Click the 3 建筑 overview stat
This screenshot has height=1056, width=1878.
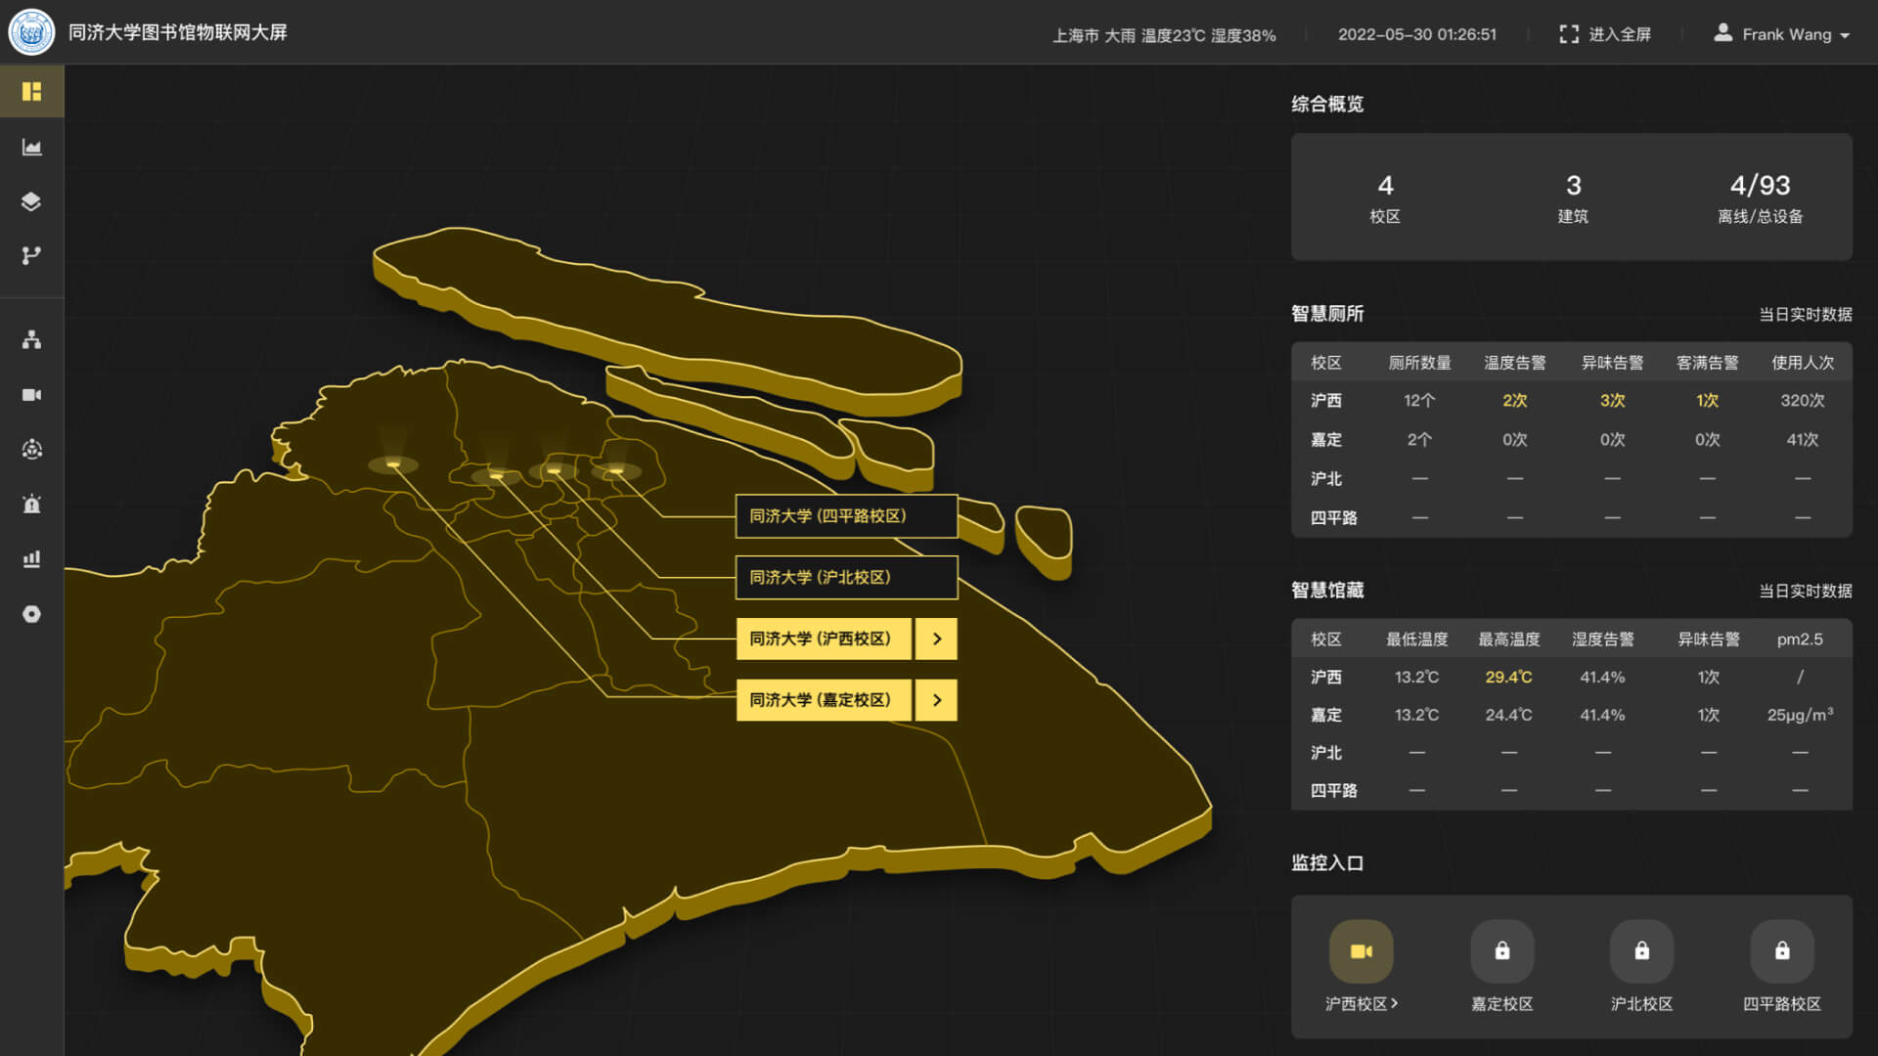coord(1573,198)
